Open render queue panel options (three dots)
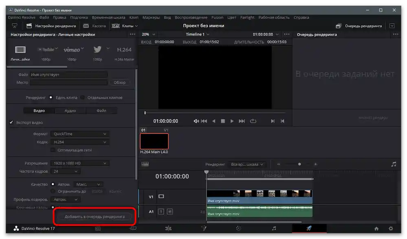Image resolution: width=407 pixels, height=239 pixels. pos(396,34)
